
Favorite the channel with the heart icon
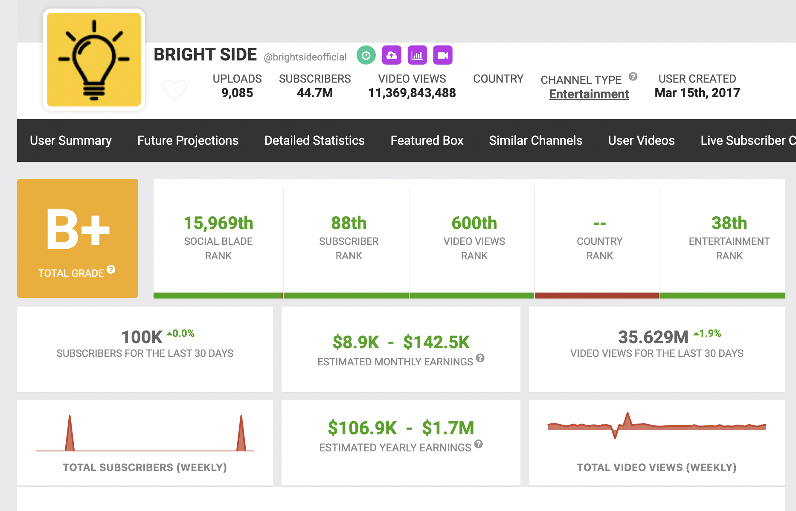tap(174, 89)
